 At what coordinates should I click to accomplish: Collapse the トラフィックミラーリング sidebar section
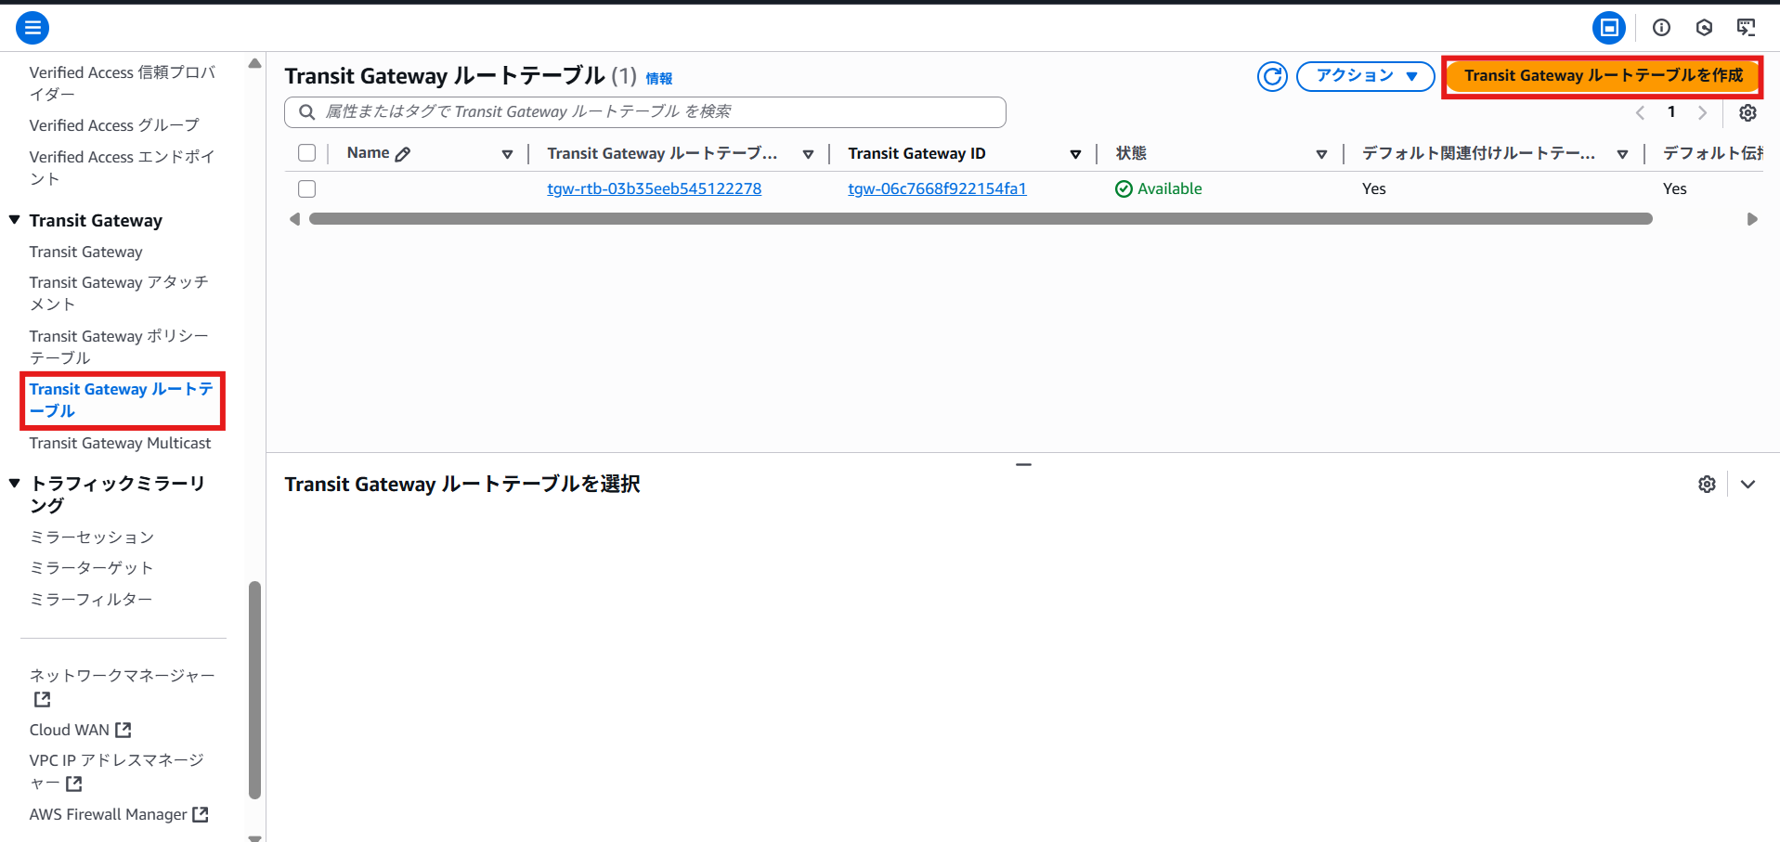tap(15, 484)
